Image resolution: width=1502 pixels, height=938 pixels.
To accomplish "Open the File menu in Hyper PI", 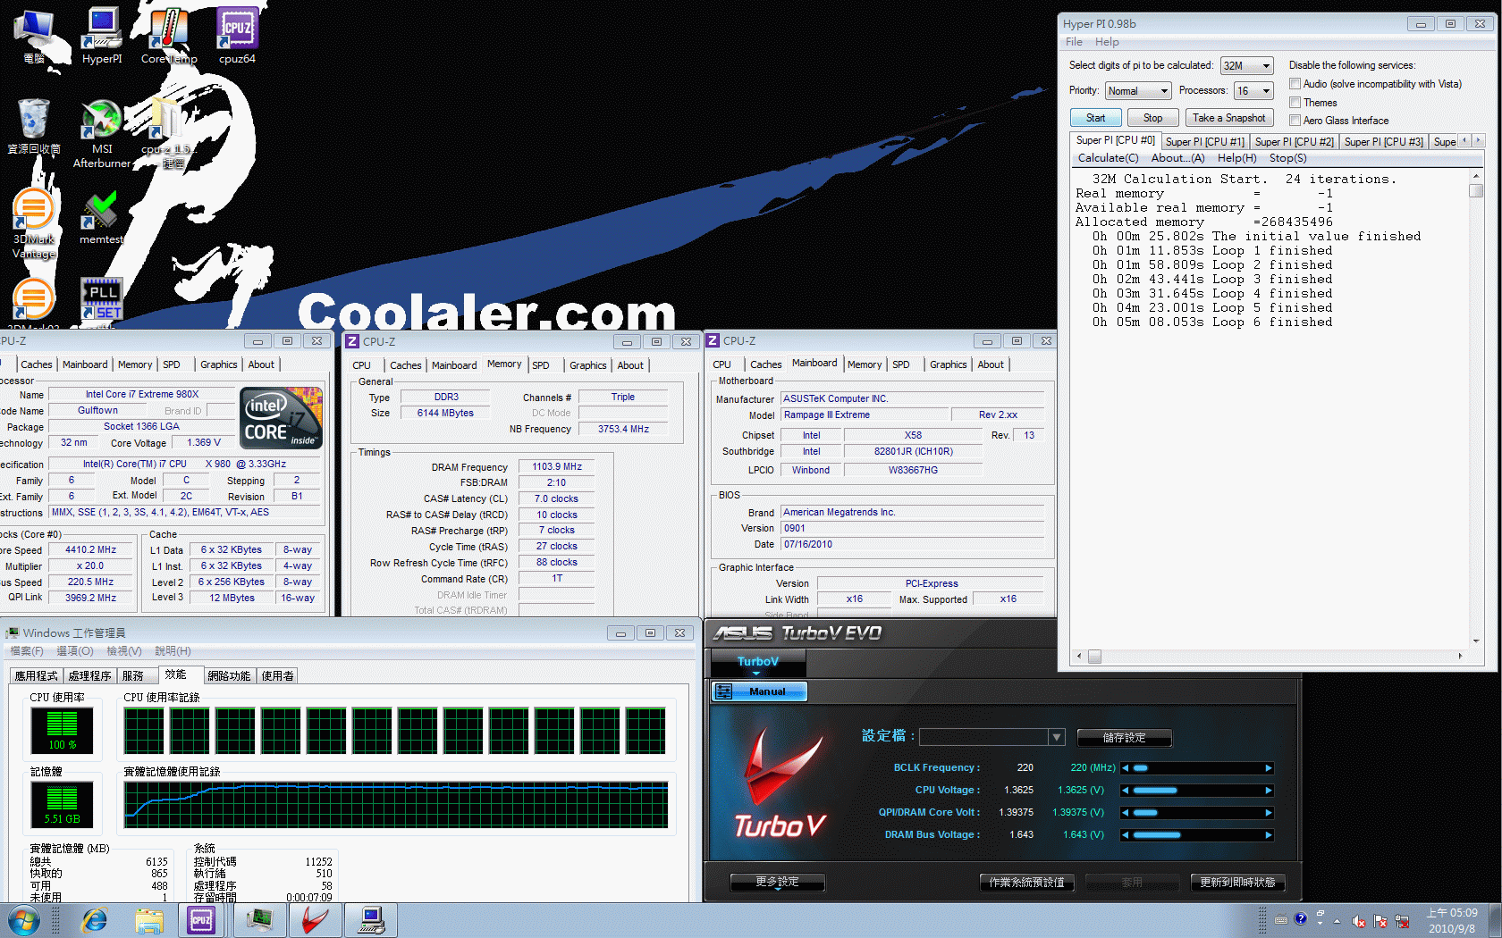I will pyautogui.click(x=1074, y=42).
